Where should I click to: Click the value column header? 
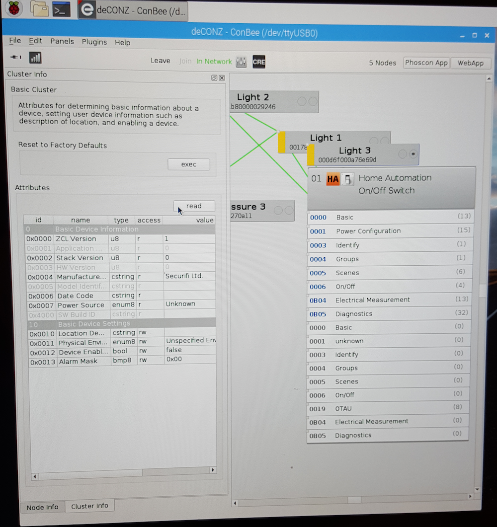[189, 220]
